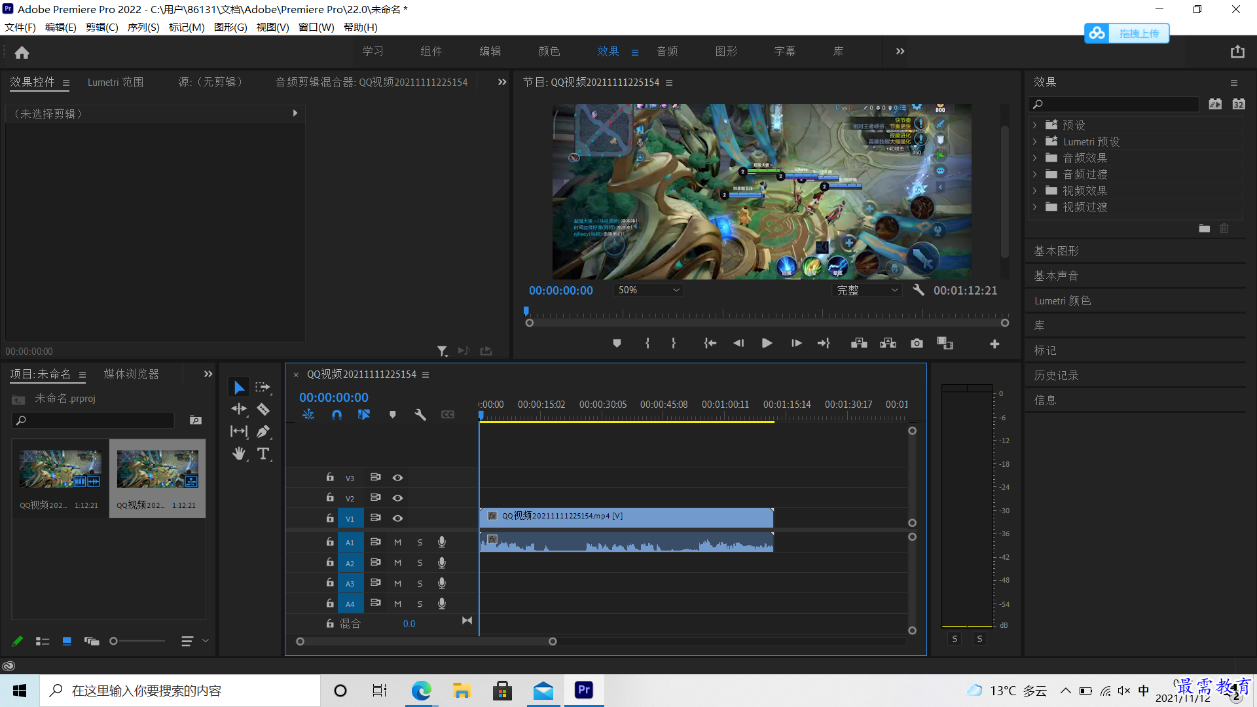
Task: Toggle V2 track output eye
Action: (x=397, y=498)
